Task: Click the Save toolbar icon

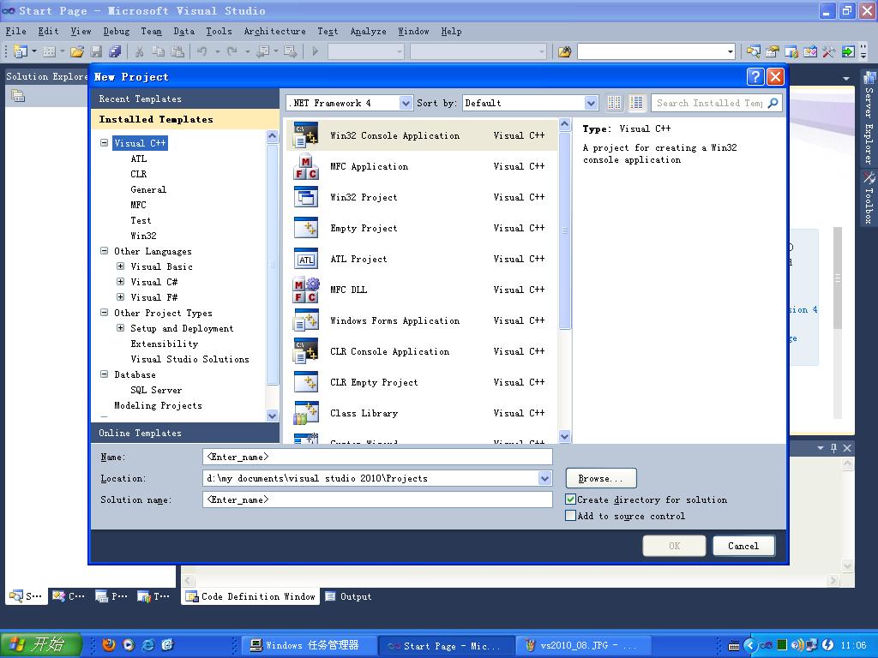Action: tap(96, 52)
